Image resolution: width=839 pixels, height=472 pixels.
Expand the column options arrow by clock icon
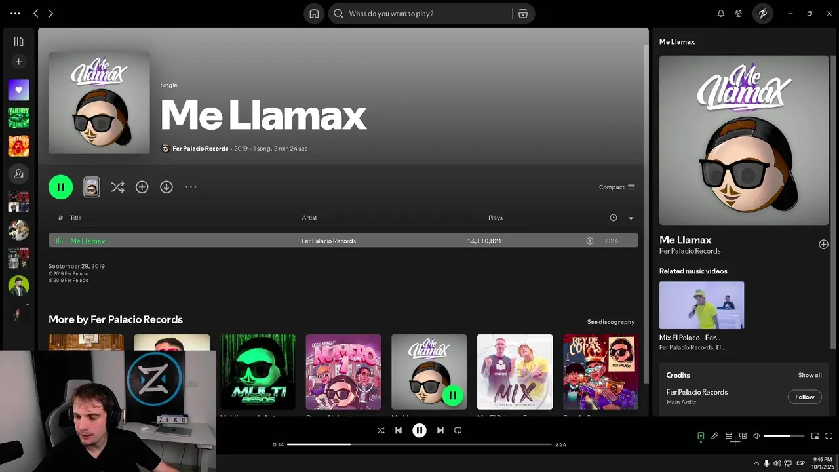631,218
